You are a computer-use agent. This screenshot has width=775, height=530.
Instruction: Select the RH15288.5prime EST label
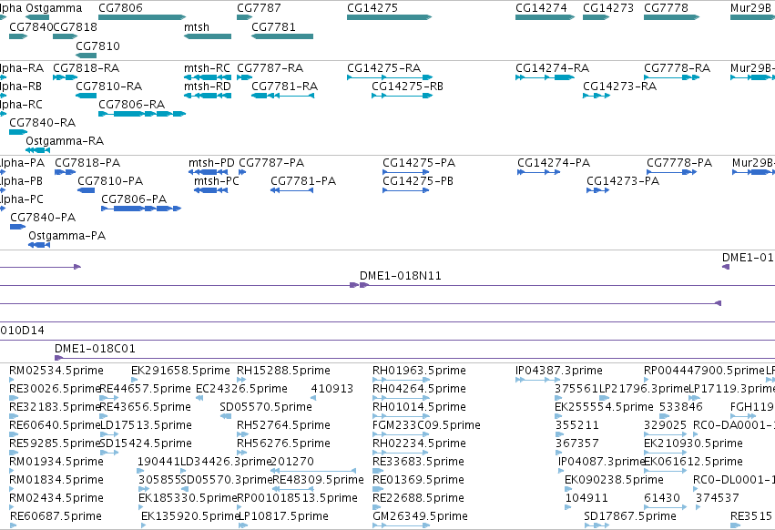[284, 371]
